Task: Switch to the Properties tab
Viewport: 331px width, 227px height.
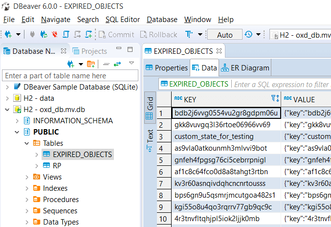Action: [x=167, y=68]
